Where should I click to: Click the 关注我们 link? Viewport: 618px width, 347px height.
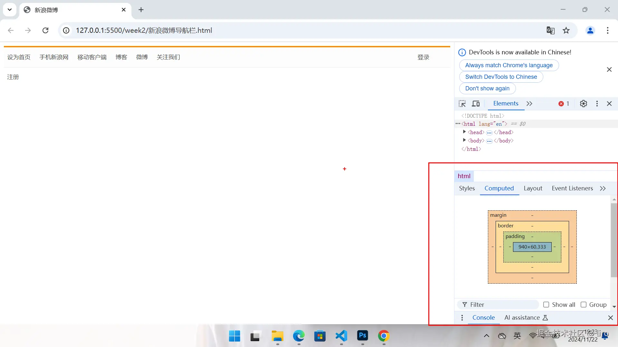tap(168, 57)
